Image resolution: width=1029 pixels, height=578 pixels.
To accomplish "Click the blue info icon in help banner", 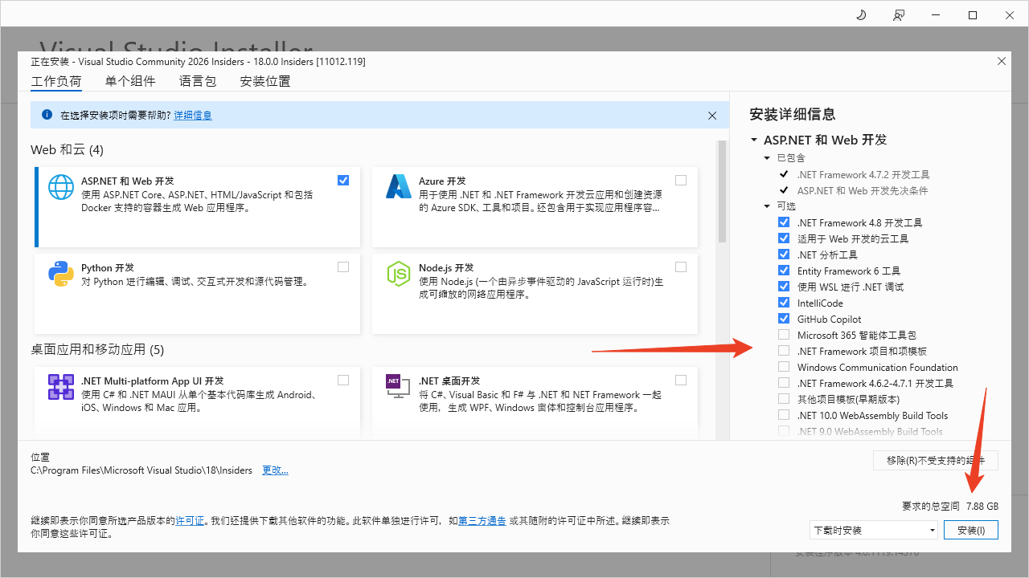I will (47, 115).
